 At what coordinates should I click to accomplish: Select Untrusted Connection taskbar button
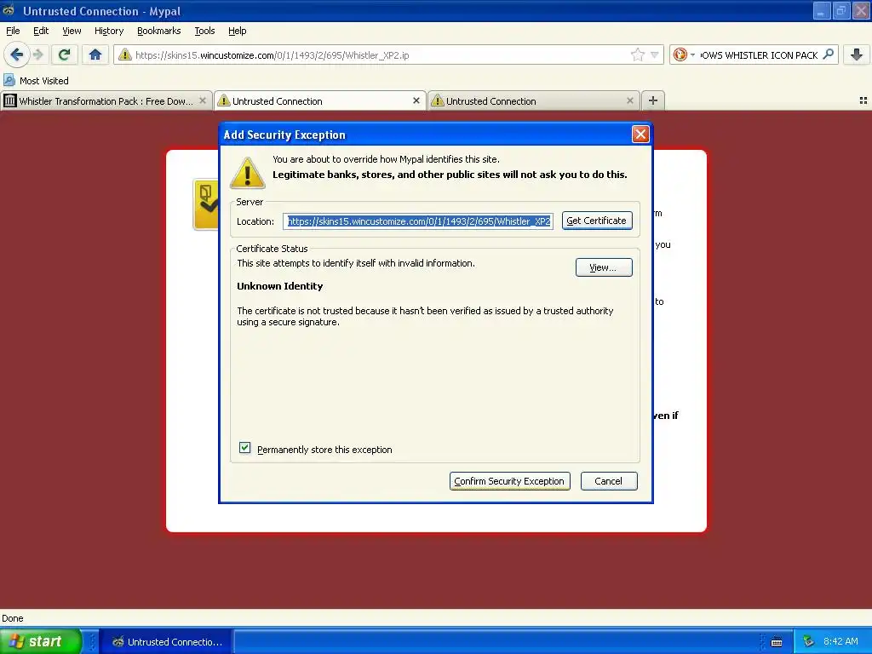click(x=167, y=642)
